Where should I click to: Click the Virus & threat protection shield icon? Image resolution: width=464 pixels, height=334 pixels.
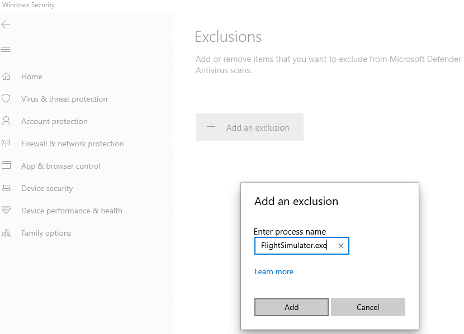coord(7,99)
